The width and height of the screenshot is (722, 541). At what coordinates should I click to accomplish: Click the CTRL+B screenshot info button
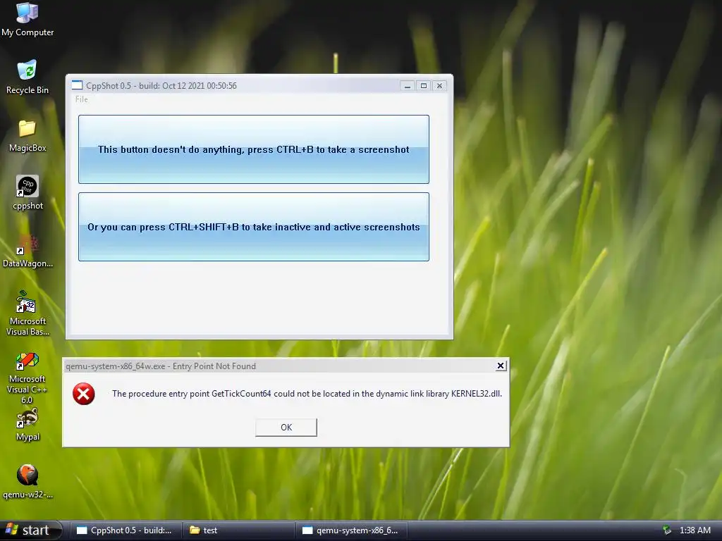click(254, 149)
